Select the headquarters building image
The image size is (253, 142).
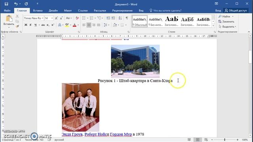pos(135,62)
